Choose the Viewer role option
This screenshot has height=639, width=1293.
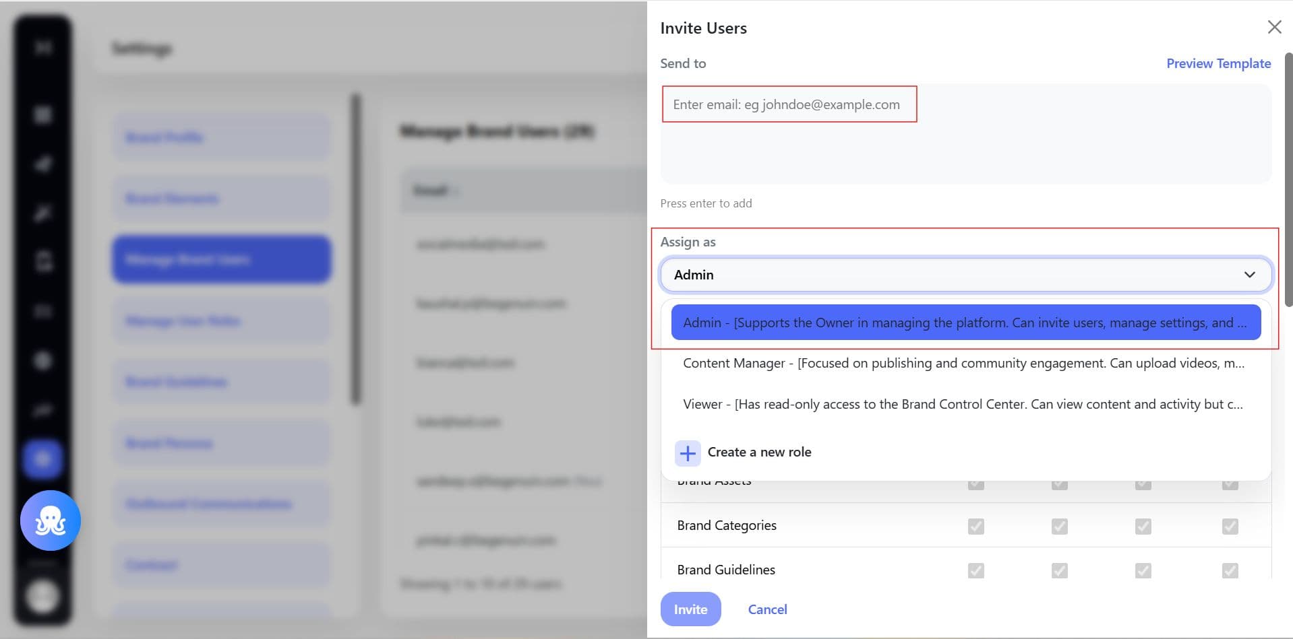[x=965, y=405]
